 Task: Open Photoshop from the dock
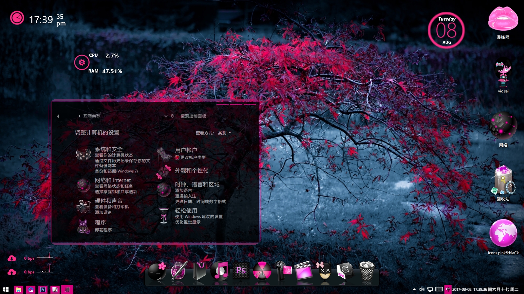[x=241, y=271]
